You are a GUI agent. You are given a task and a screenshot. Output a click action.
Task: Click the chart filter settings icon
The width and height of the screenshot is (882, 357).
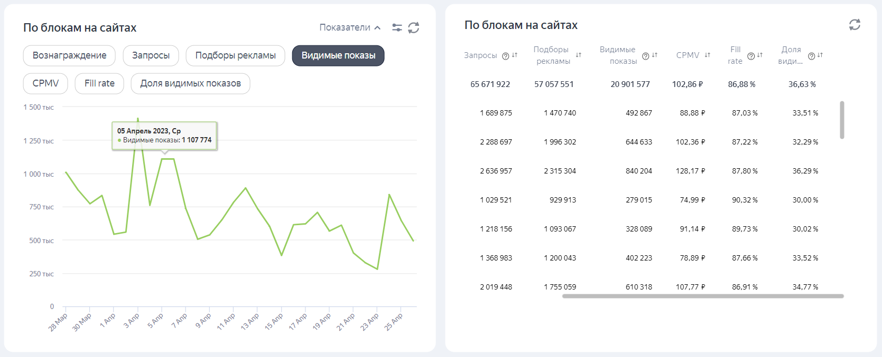(x=397, y=27)
